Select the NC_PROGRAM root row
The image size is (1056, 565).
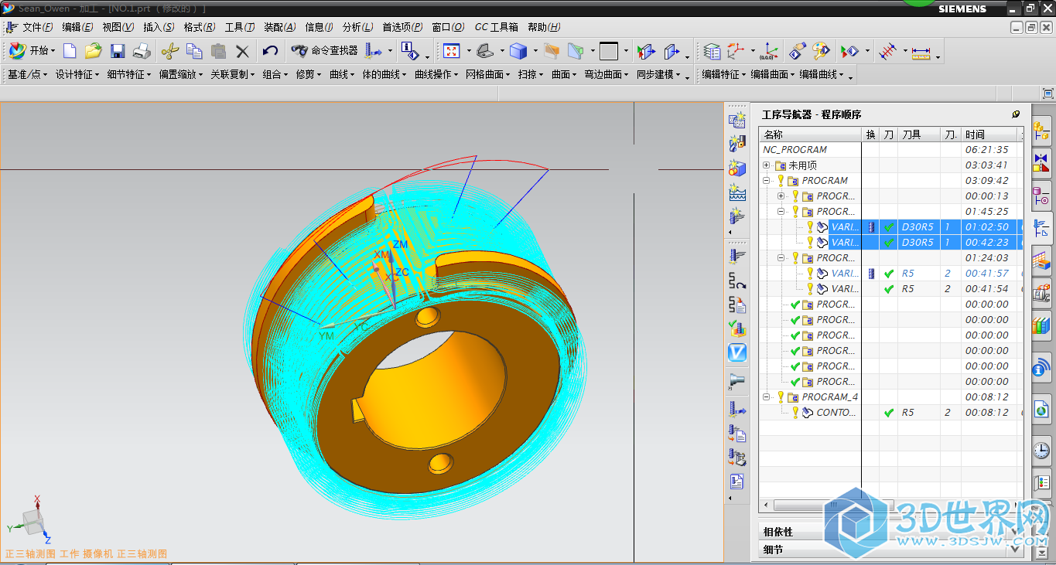pos(890,150)
